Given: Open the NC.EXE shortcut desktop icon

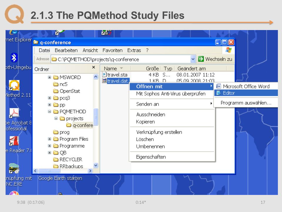Looking at the screenshot, I should coord(14,168).
